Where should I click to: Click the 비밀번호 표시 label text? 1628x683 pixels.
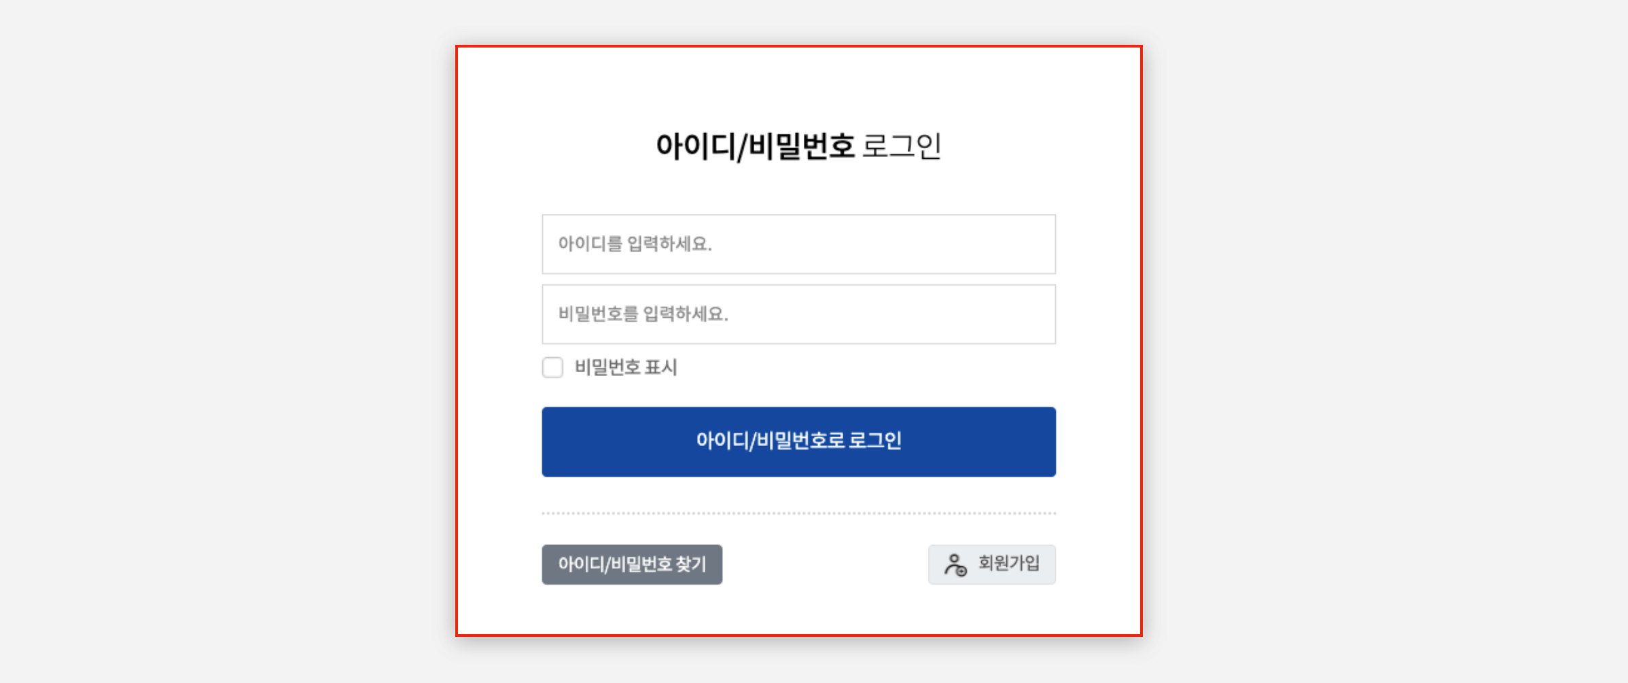pyautogui.click(x=626, y=367)
